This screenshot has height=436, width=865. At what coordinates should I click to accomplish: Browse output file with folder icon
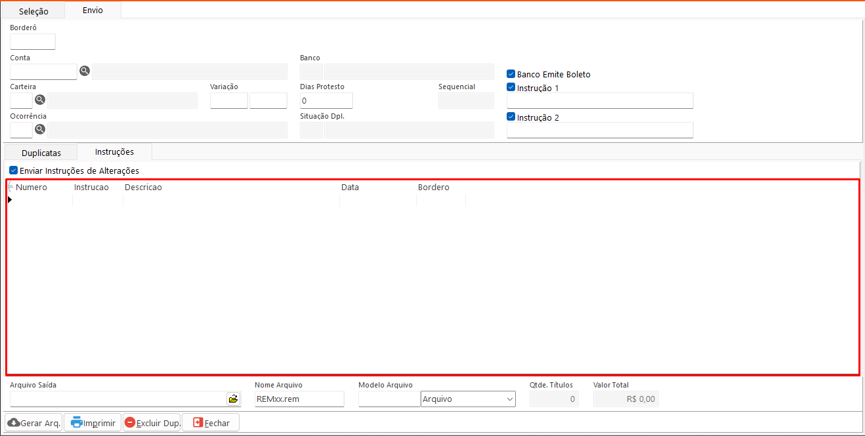(233, 399)
